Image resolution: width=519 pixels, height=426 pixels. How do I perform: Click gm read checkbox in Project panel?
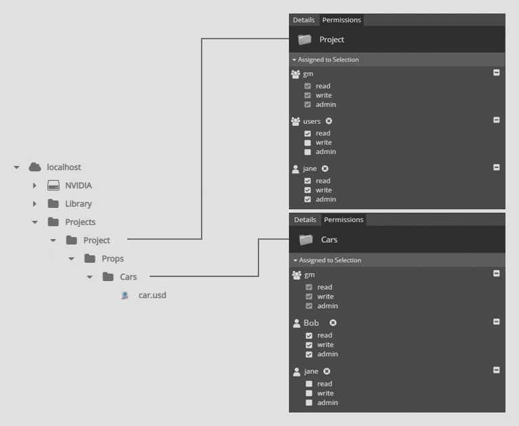(307, 86)
